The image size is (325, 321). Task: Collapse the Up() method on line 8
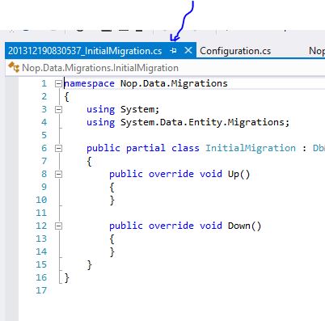[58, 174]
